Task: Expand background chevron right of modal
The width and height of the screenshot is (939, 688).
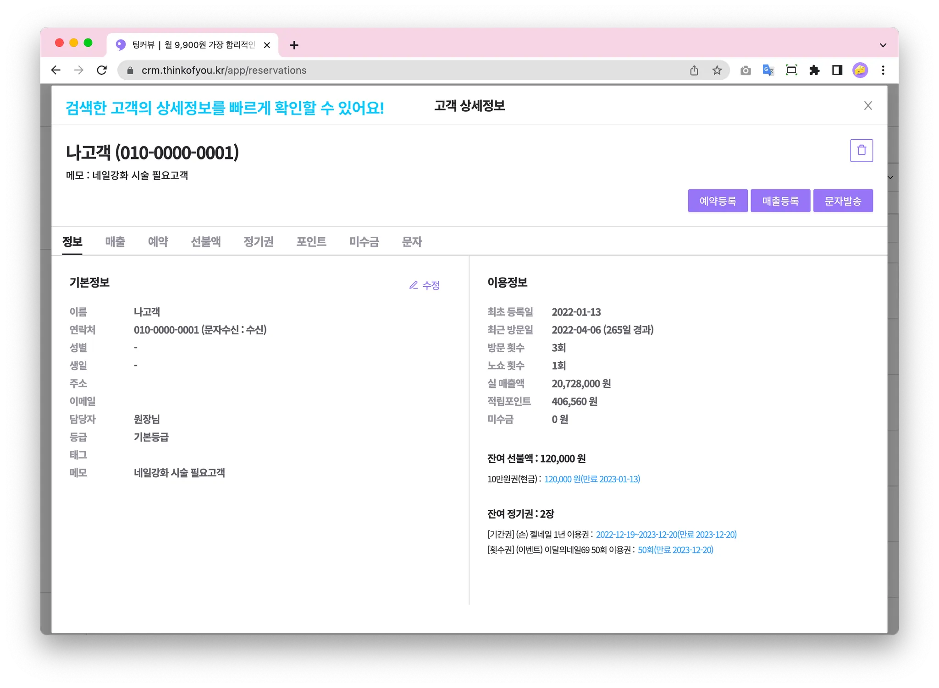Action: point(890,177)
